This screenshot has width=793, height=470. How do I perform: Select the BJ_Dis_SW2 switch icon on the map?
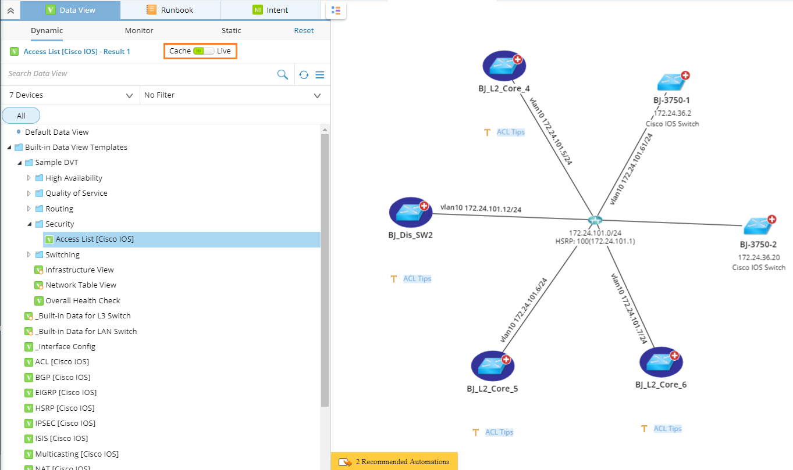point(410,213)
